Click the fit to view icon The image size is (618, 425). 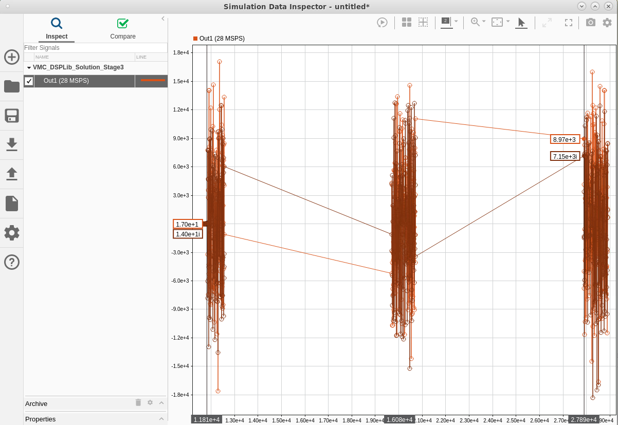coord(497,22)
